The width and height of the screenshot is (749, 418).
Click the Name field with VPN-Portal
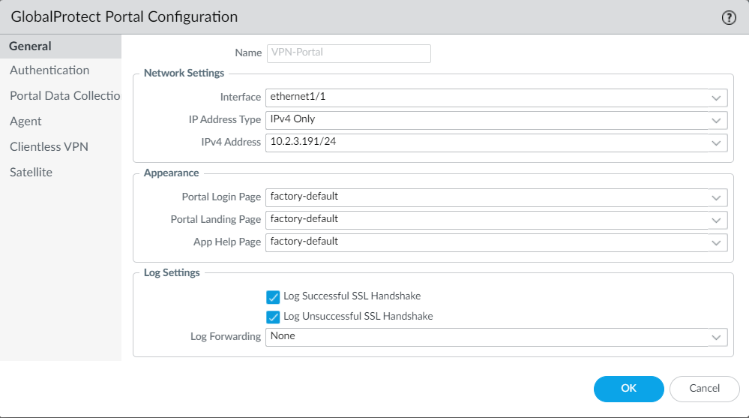349,53
